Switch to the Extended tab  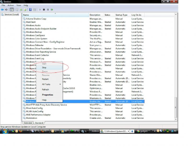click(x=28, y=123)
